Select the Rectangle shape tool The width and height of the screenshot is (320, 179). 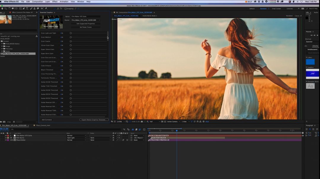click(x=20, y=9)
